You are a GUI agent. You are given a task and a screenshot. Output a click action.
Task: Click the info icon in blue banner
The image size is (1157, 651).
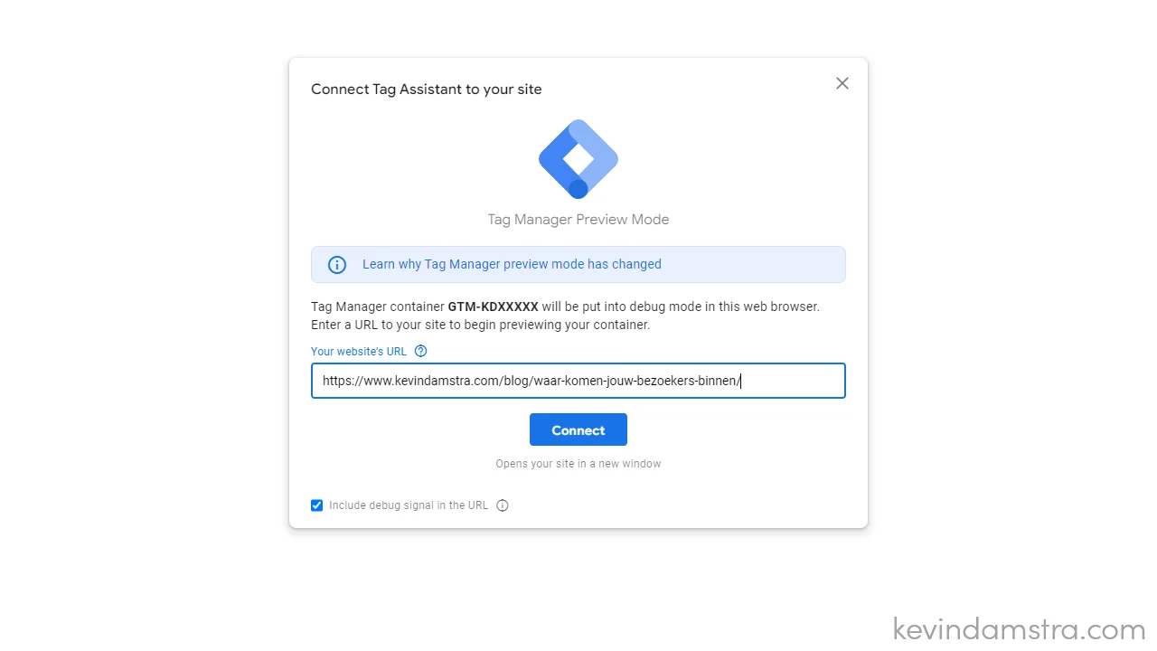[x=337, y=265]
